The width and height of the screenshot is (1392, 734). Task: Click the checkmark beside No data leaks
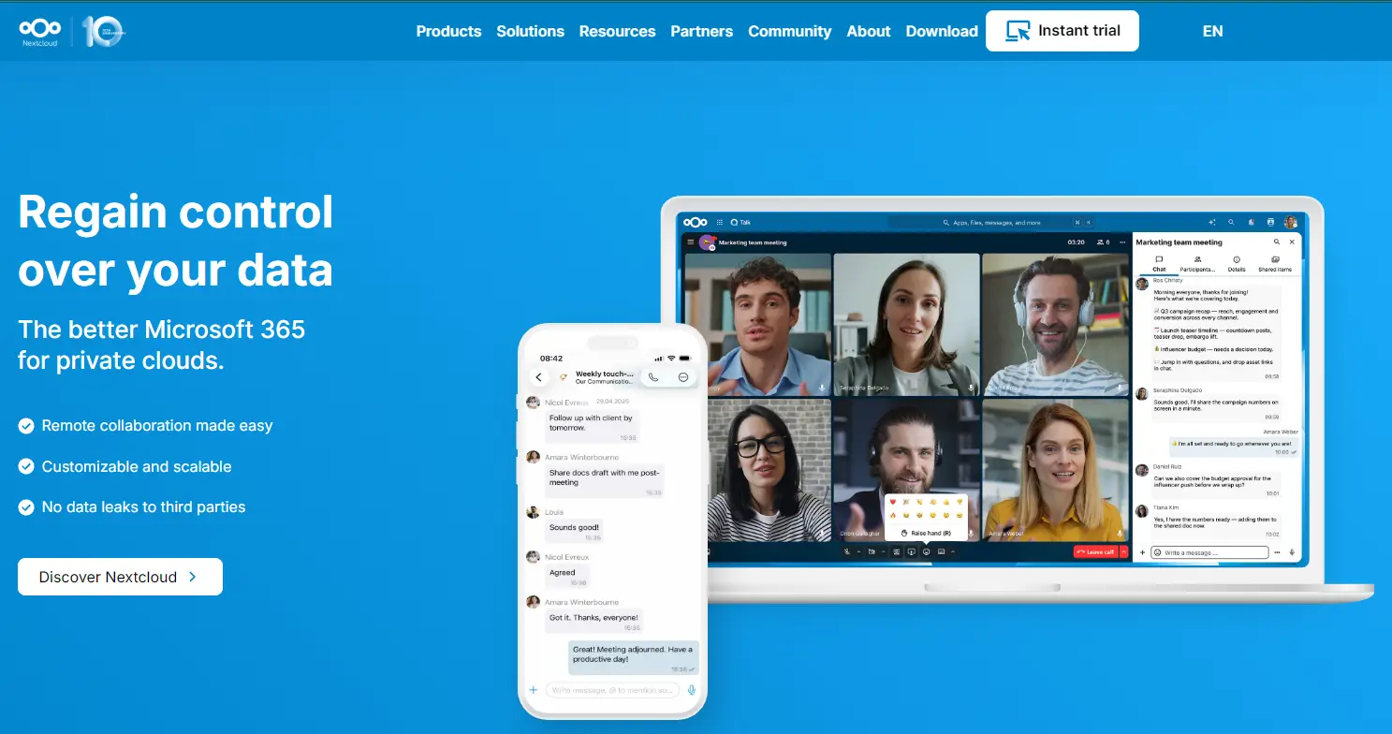26,507
